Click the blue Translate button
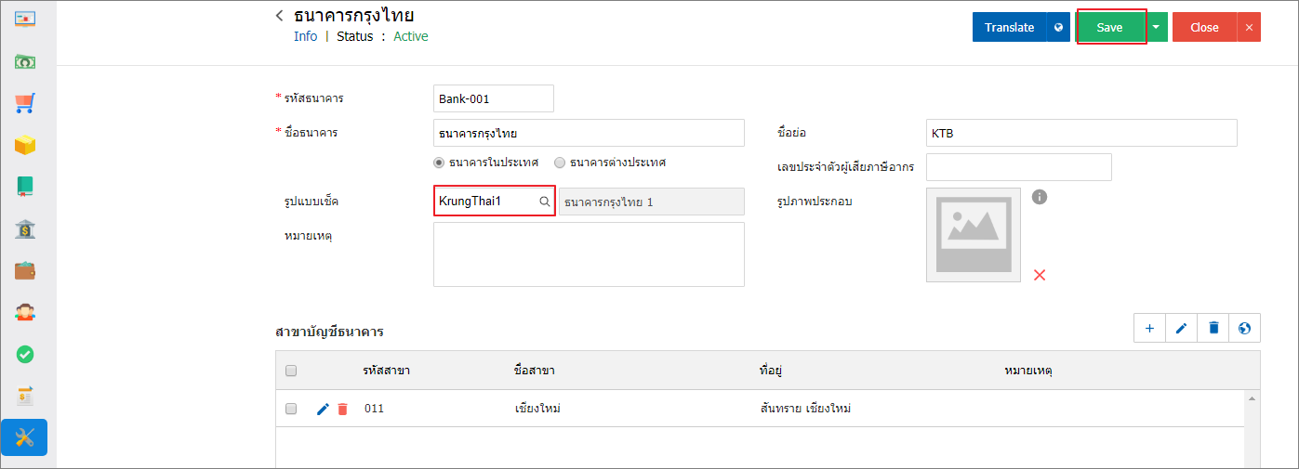Image resolution: width=1299 pixels, height=469 pixels. 1010,27
